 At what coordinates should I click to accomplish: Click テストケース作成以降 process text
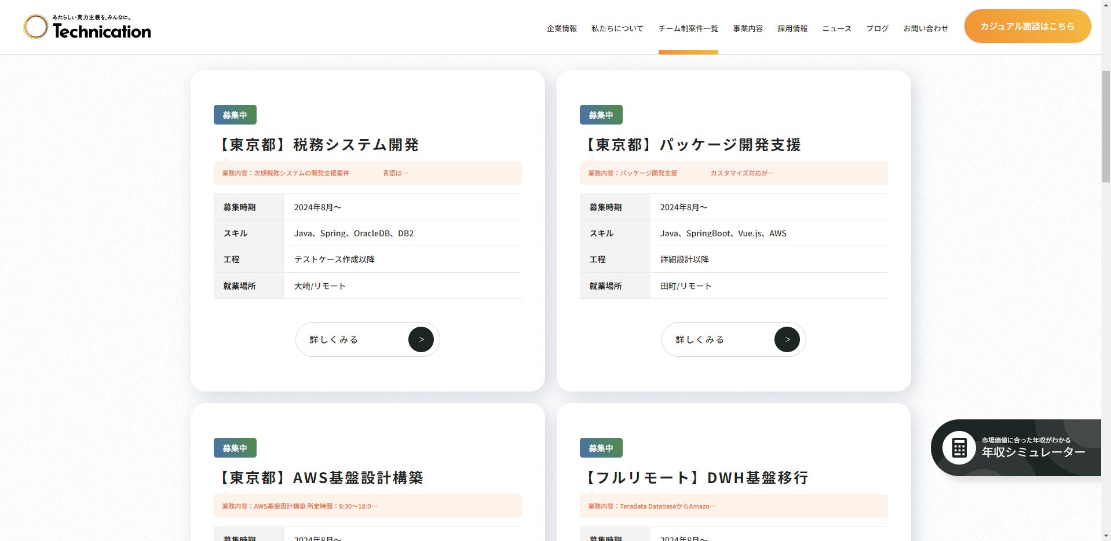point(334,259)
